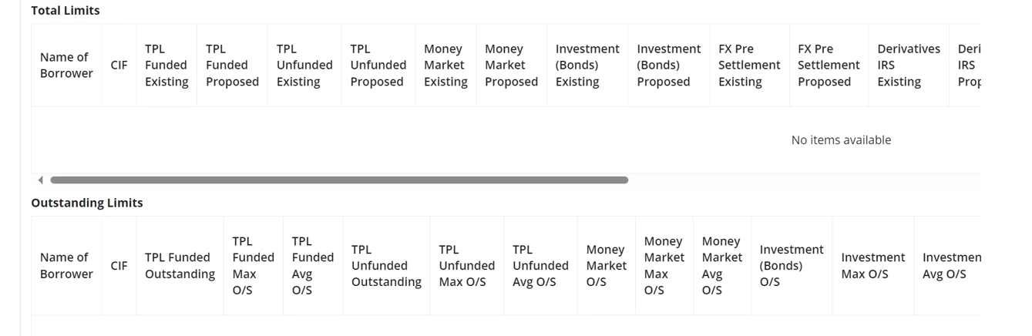Select the TPL Funded Max O/S header

click(x=254, y=266)
